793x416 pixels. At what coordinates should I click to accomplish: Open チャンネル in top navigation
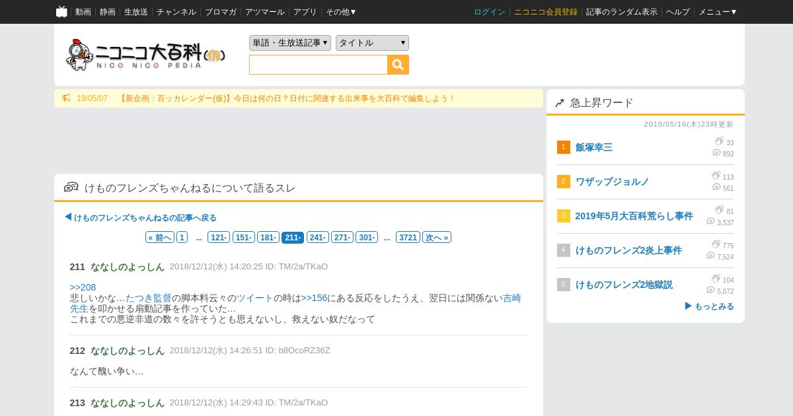click(x=176, y=12)
